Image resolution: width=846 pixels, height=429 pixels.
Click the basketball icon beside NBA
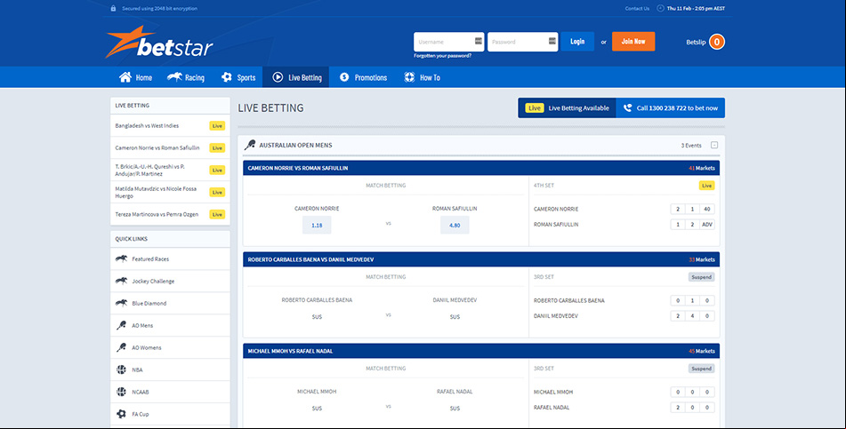coord(121,369)
